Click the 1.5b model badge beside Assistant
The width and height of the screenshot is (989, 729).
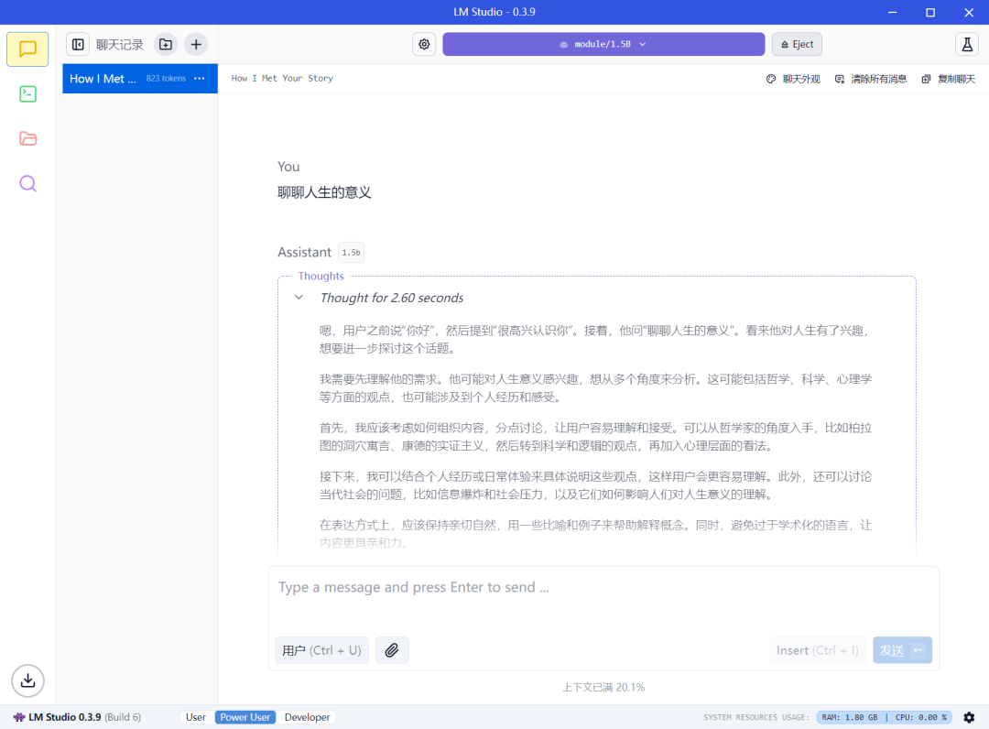point(352,252)
